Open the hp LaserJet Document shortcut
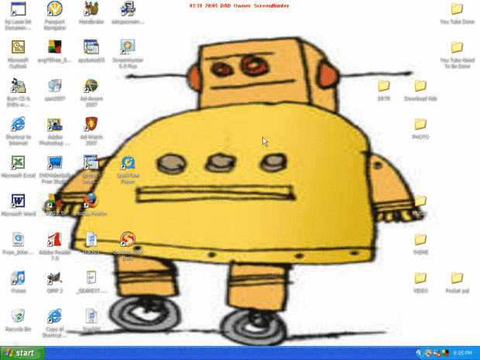 click(18, 9)
